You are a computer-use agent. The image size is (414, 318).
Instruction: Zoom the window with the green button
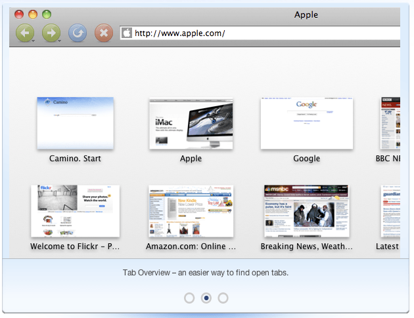(x=47, y=14)
